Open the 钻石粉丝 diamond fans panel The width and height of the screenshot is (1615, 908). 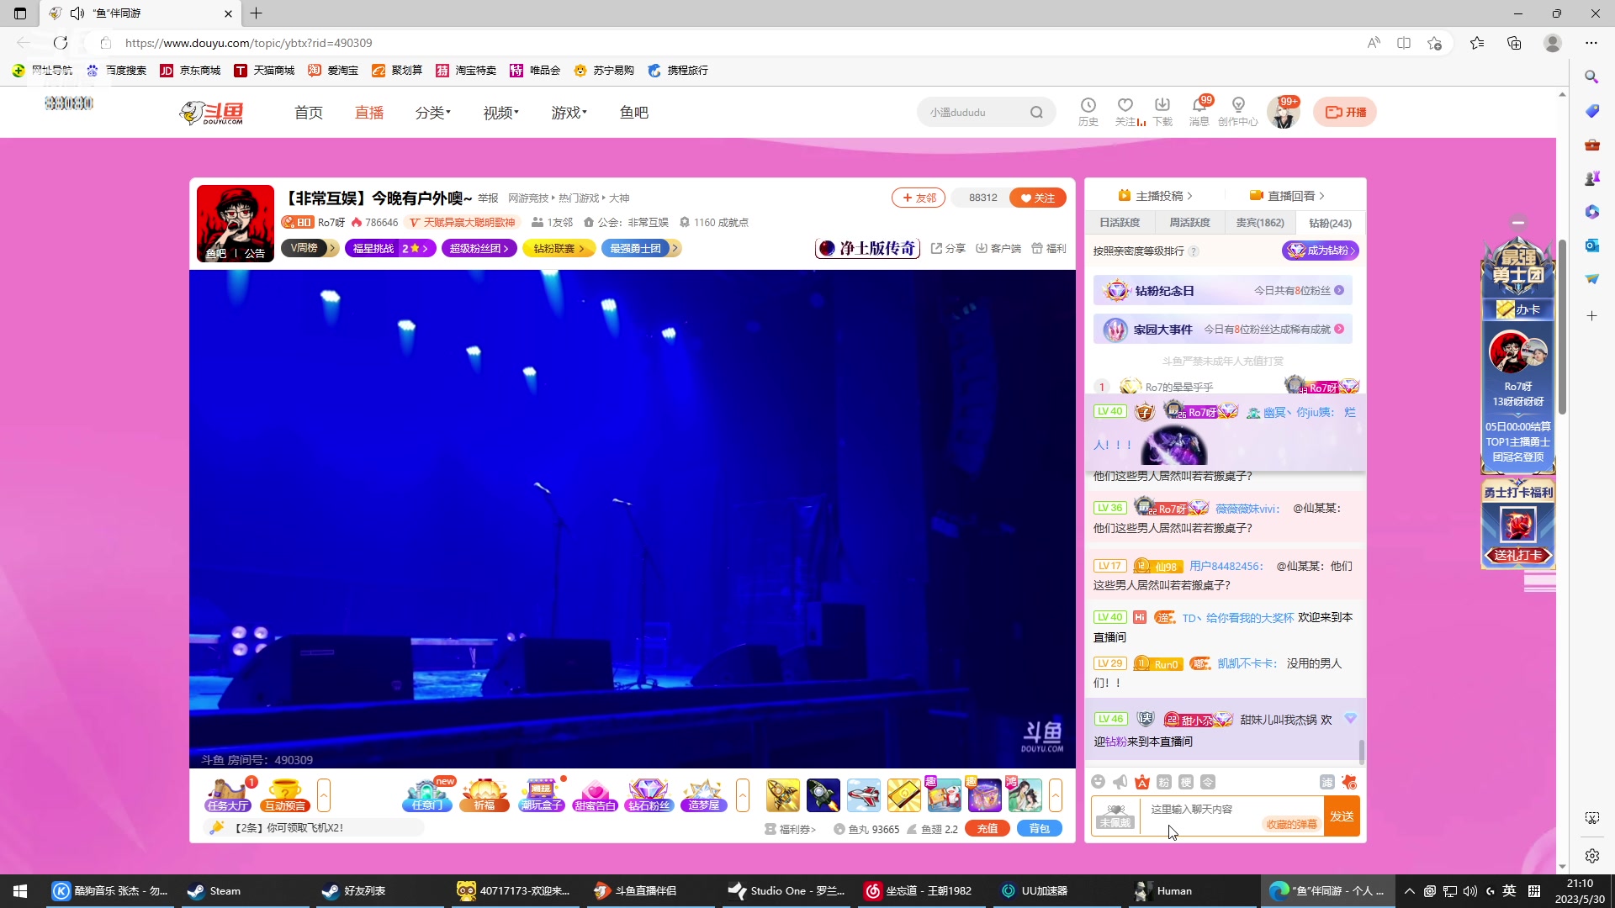(648, 795)
